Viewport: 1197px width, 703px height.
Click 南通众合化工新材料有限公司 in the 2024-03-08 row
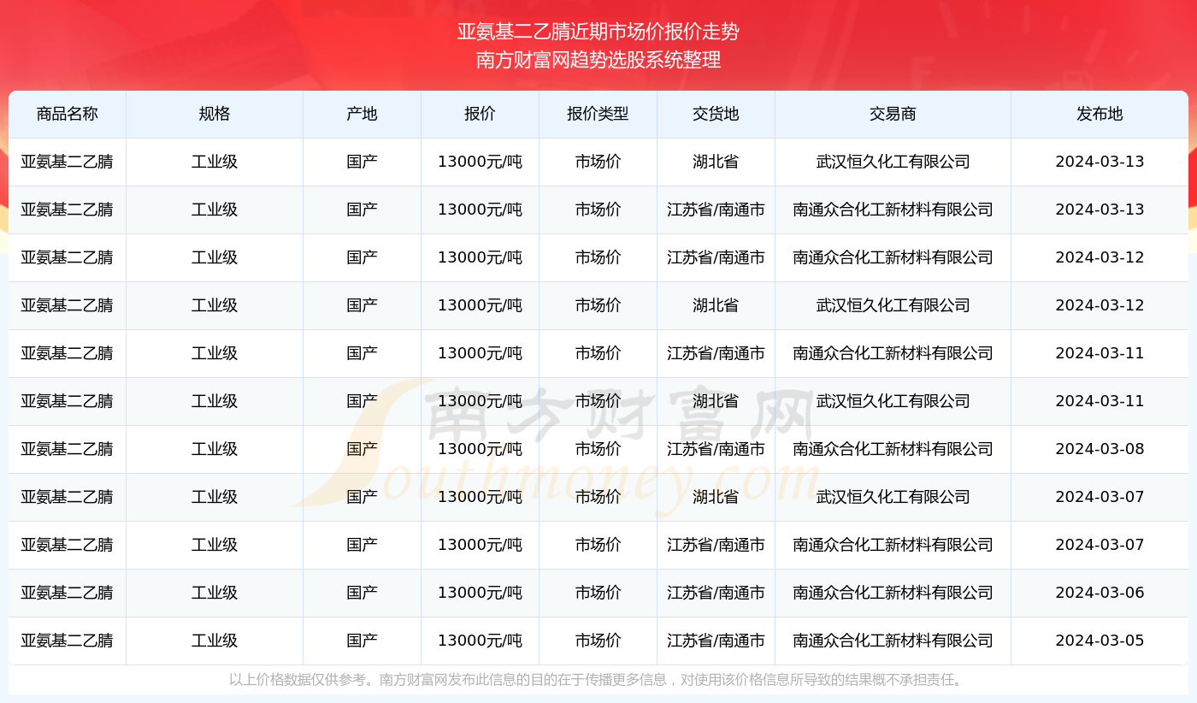pyautogui.click(x=893, y=449)
